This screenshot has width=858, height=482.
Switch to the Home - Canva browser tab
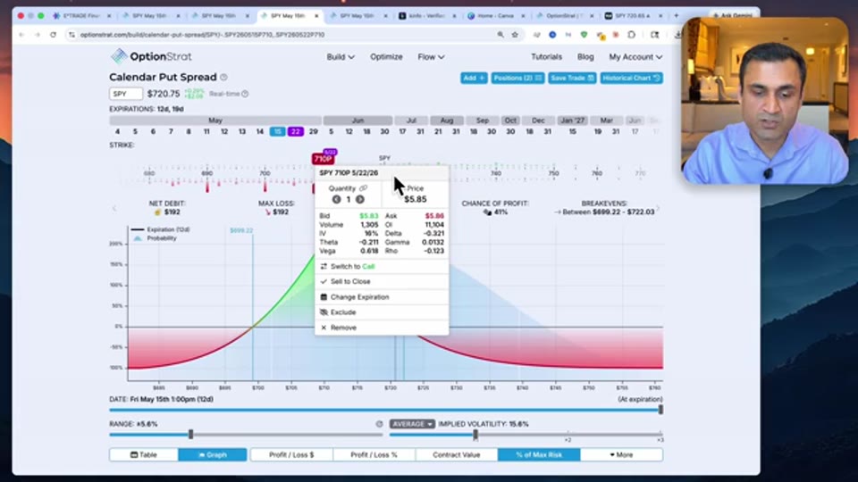(496, 16)
